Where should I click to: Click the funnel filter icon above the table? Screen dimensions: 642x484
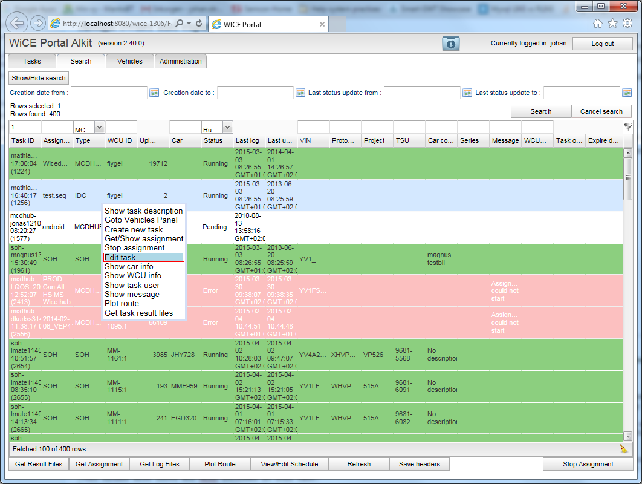point(628,127)
